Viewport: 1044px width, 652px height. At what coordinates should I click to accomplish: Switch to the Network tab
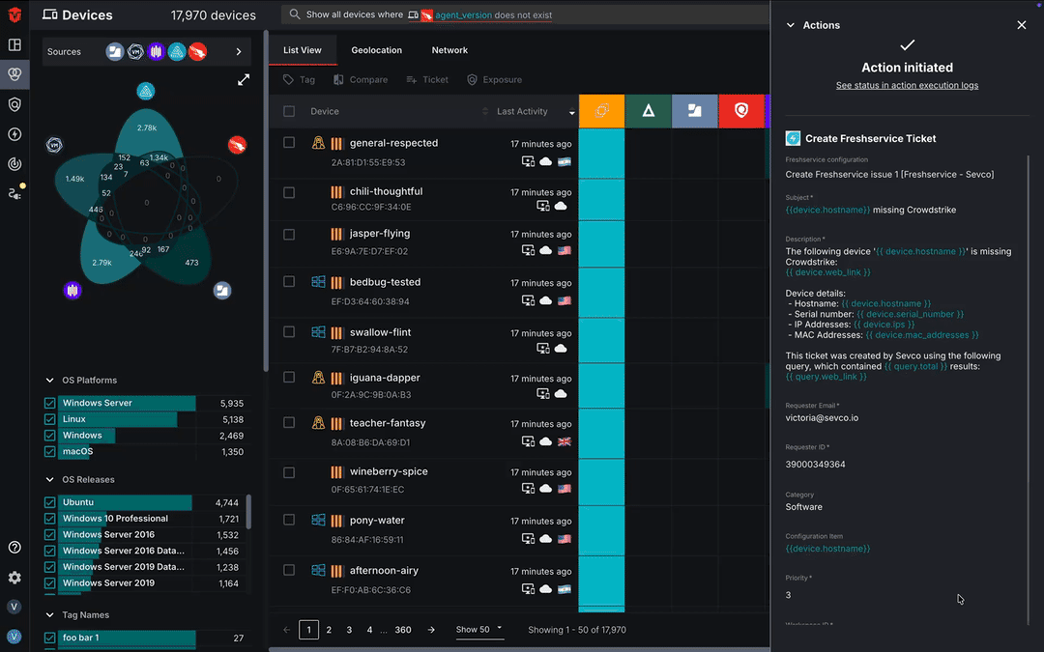pos(449,50)
